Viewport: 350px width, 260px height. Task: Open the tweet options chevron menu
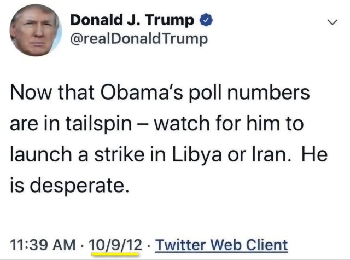point(331,22)
